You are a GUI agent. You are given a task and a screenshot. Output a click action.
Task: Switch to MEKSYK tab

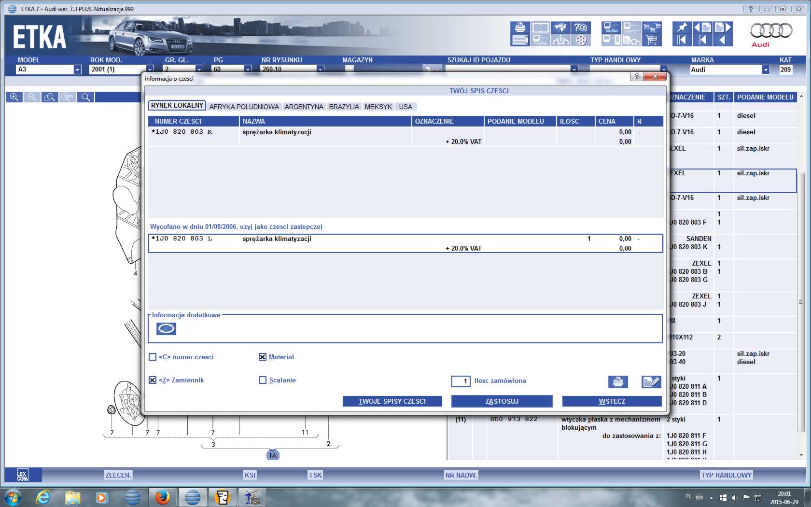378,107
